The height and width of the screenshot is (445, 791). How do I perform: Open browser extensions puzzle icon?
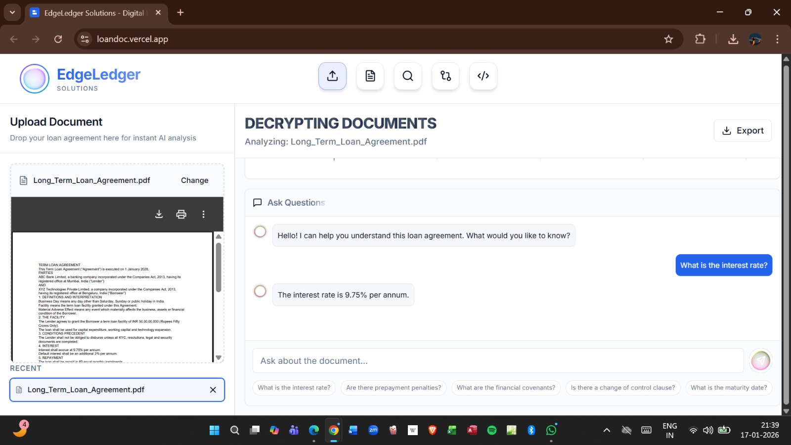tap(700, 39)
